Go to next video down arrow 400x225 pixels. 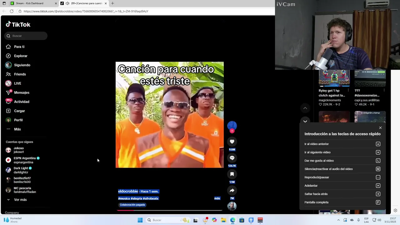[x=305, y=121]
